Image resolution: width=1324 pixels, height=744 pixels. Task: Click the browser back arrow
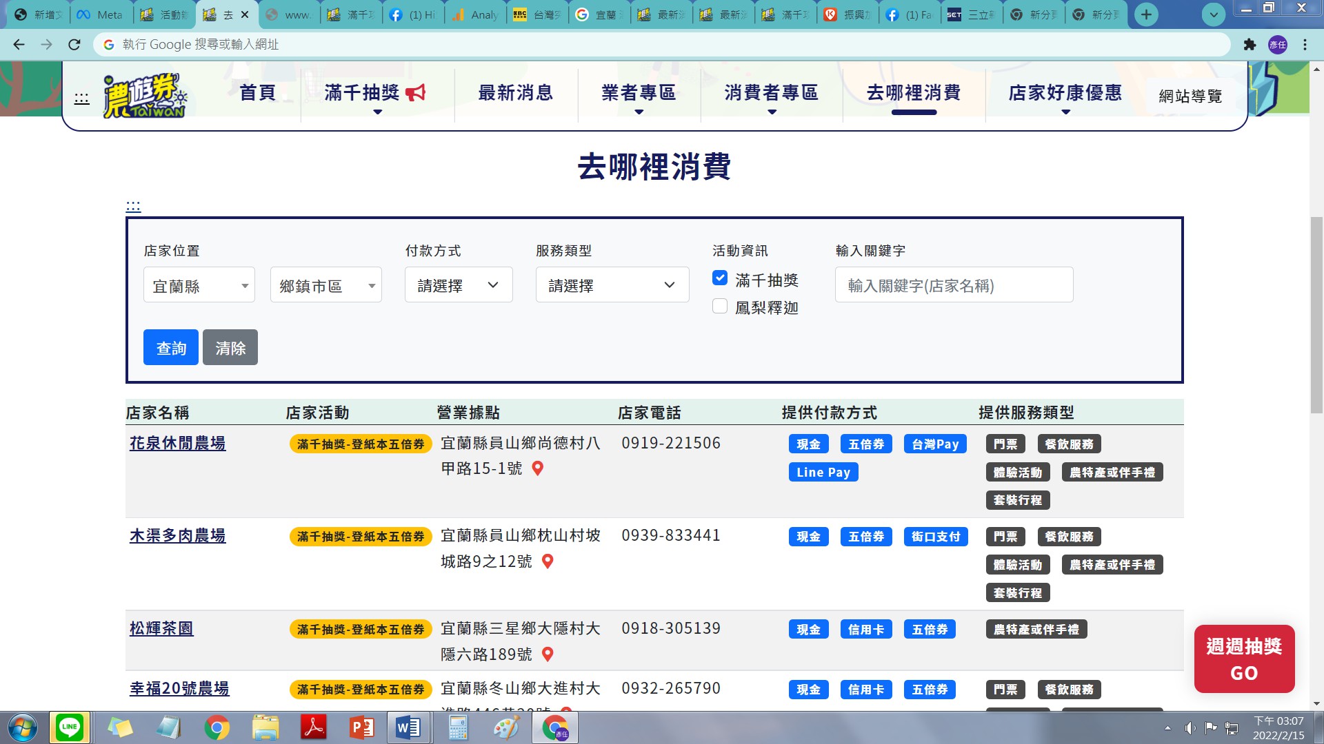click(19, 45)
